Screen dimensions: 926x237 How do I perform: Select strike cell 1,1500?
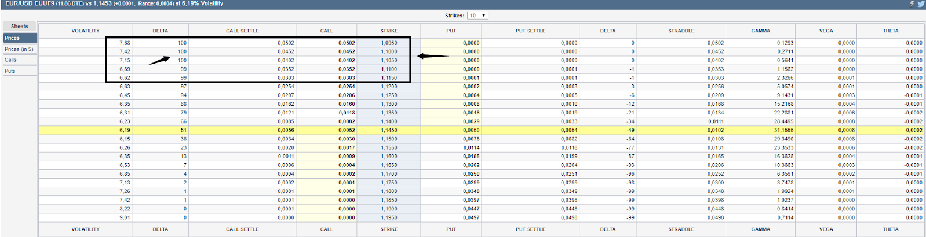[389, 139]
